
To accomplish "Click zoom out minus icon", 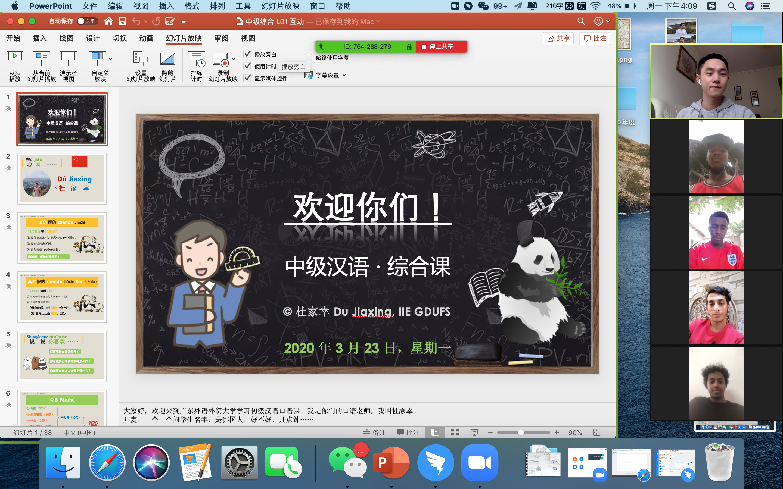I will pyautogui.click(x=490, y=432).
